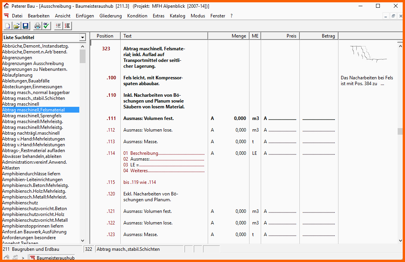
Task: Select 'Abtrag maschinell,Sprengfels' in the list
Action: (32, 116)
